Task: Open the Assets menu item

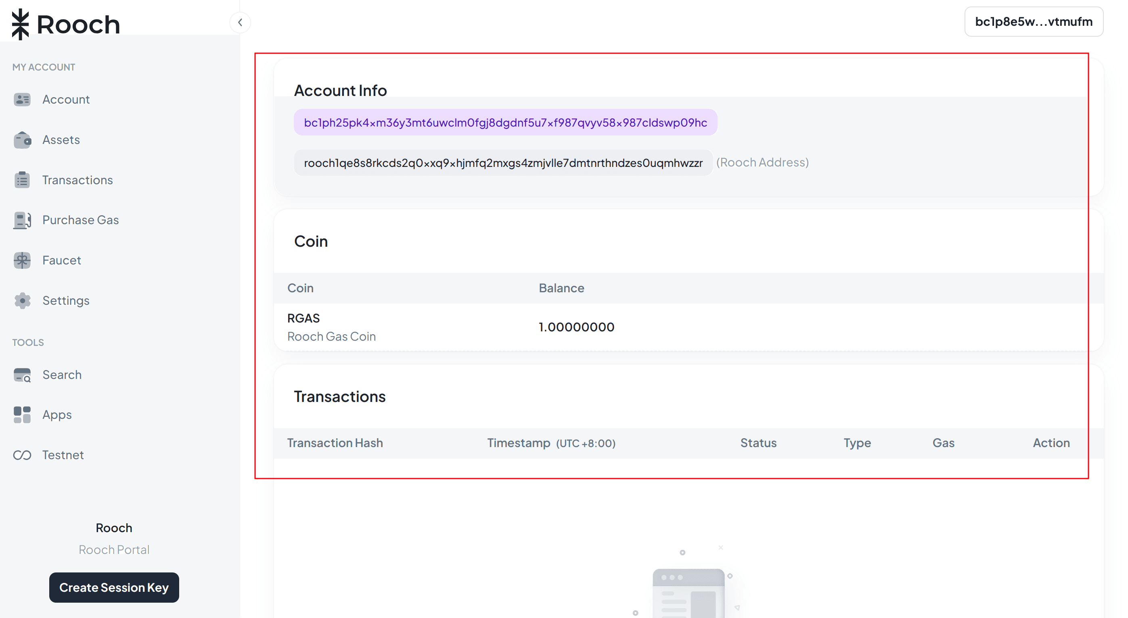Action: [61, 140]
